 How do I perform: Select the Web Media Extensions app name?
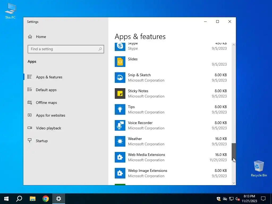click(x=146, y=155)
